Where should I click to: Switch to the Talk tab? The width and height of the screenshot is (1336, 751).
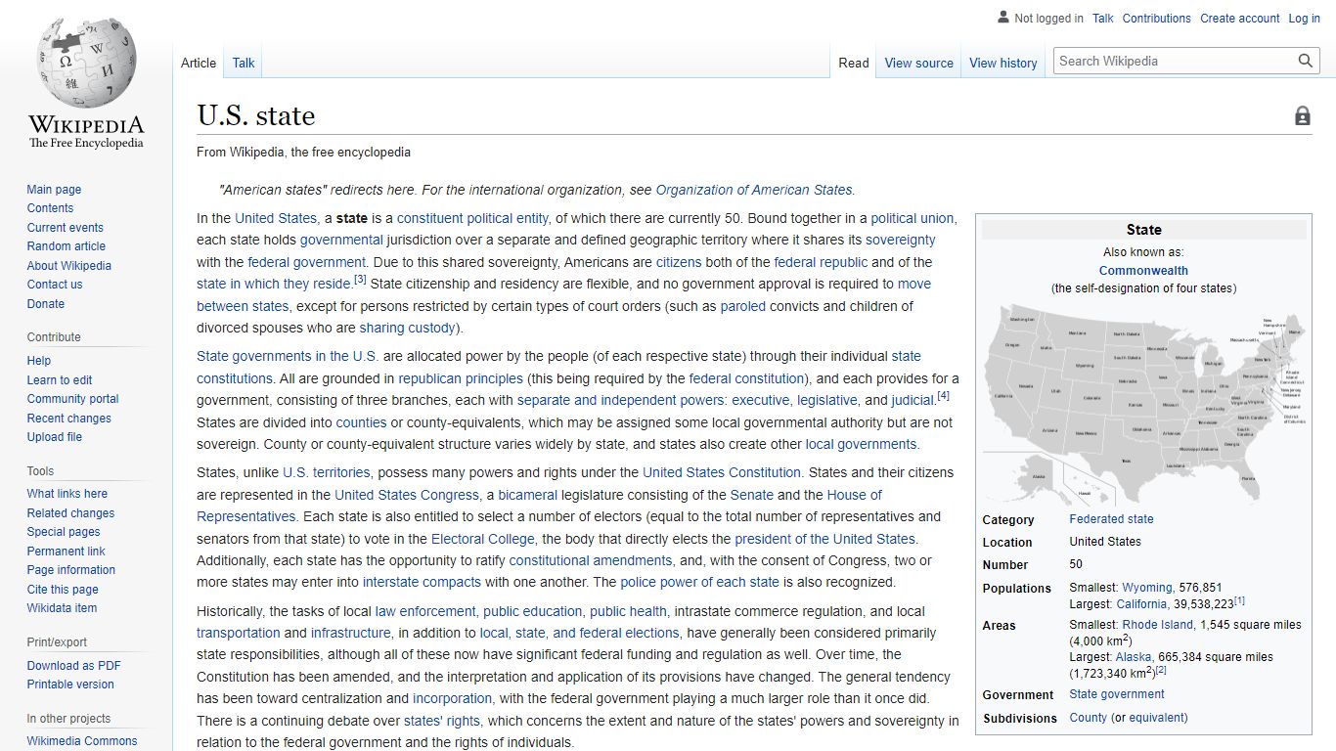point(244,63)
